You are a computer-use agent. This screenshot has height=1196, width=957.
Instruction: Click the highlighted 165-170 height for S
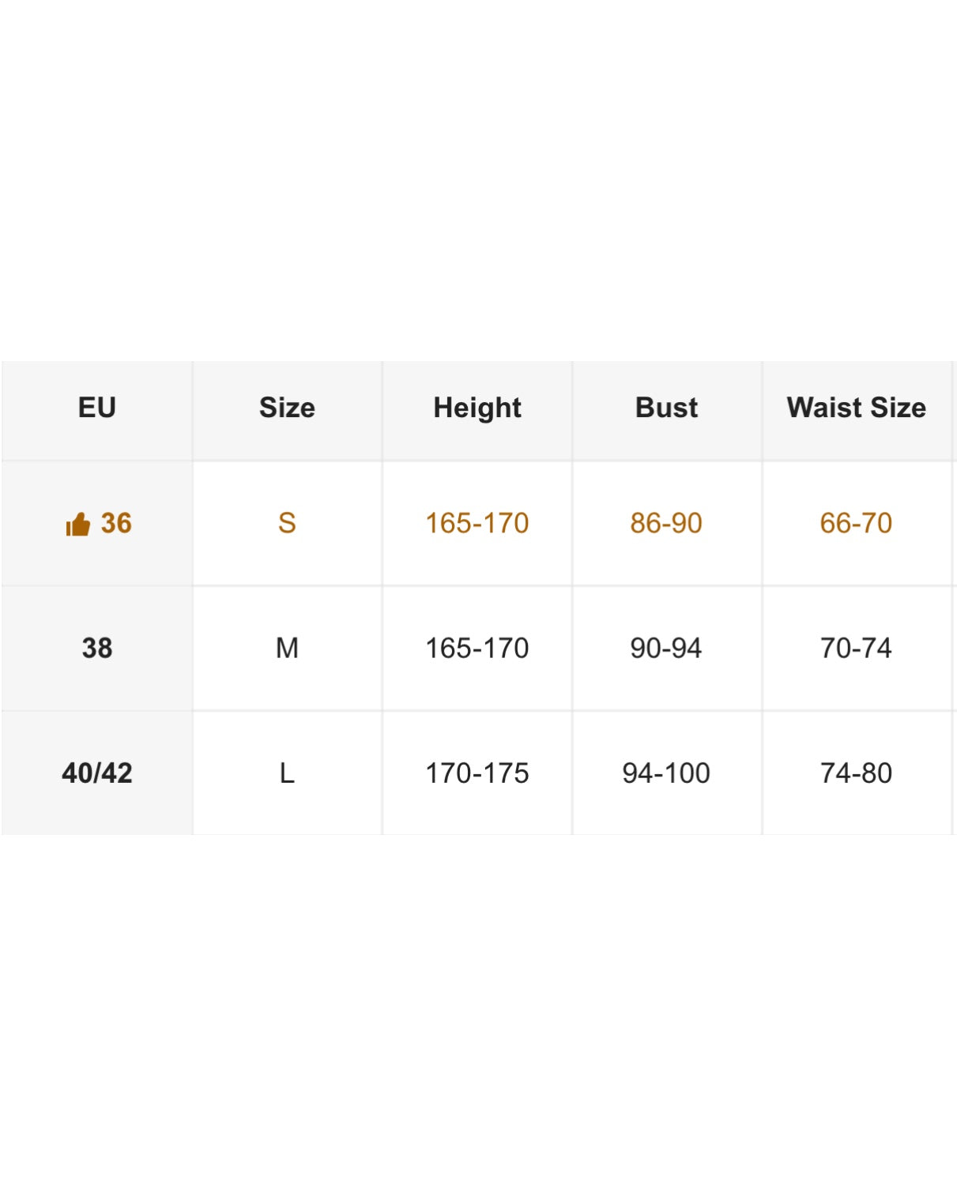(x=477, y=523)
